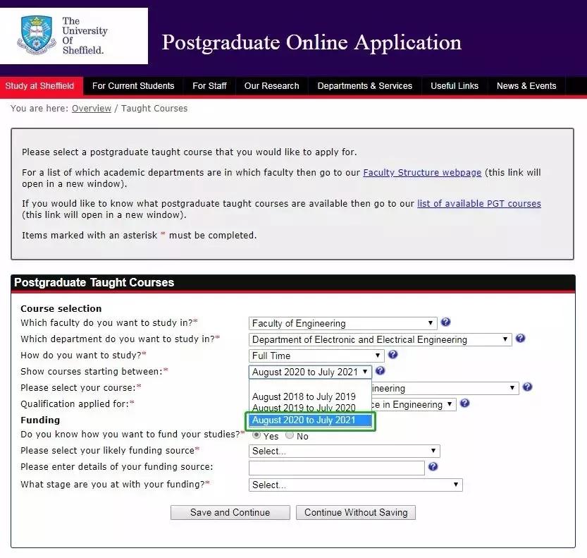Screen dimensions: 587x558
Task: Expand the likely funding source dropdown
Action: click(x=344, y=451)
